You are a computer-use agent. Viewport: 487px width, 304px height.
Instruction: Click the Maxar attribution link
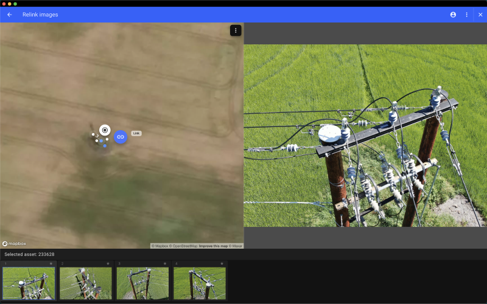coord(235,246)
